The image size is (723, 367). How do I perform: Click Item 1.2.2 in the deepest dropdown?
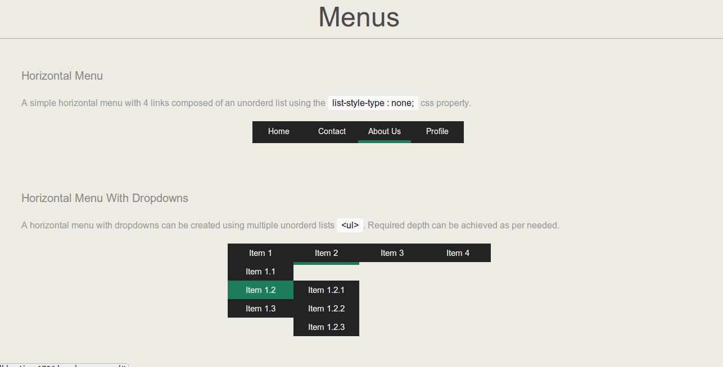326,309
